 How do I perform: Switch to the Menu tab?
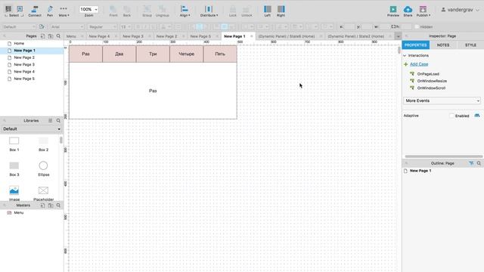[71, 36]
